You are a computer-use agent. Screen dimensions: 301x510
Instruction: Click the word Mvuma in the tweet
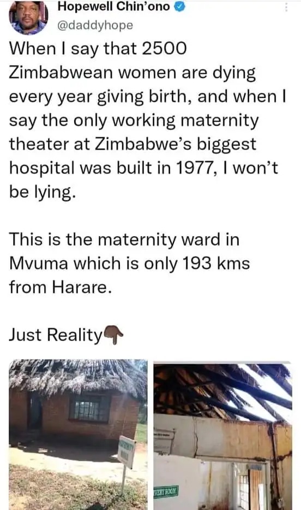(39, 263)
